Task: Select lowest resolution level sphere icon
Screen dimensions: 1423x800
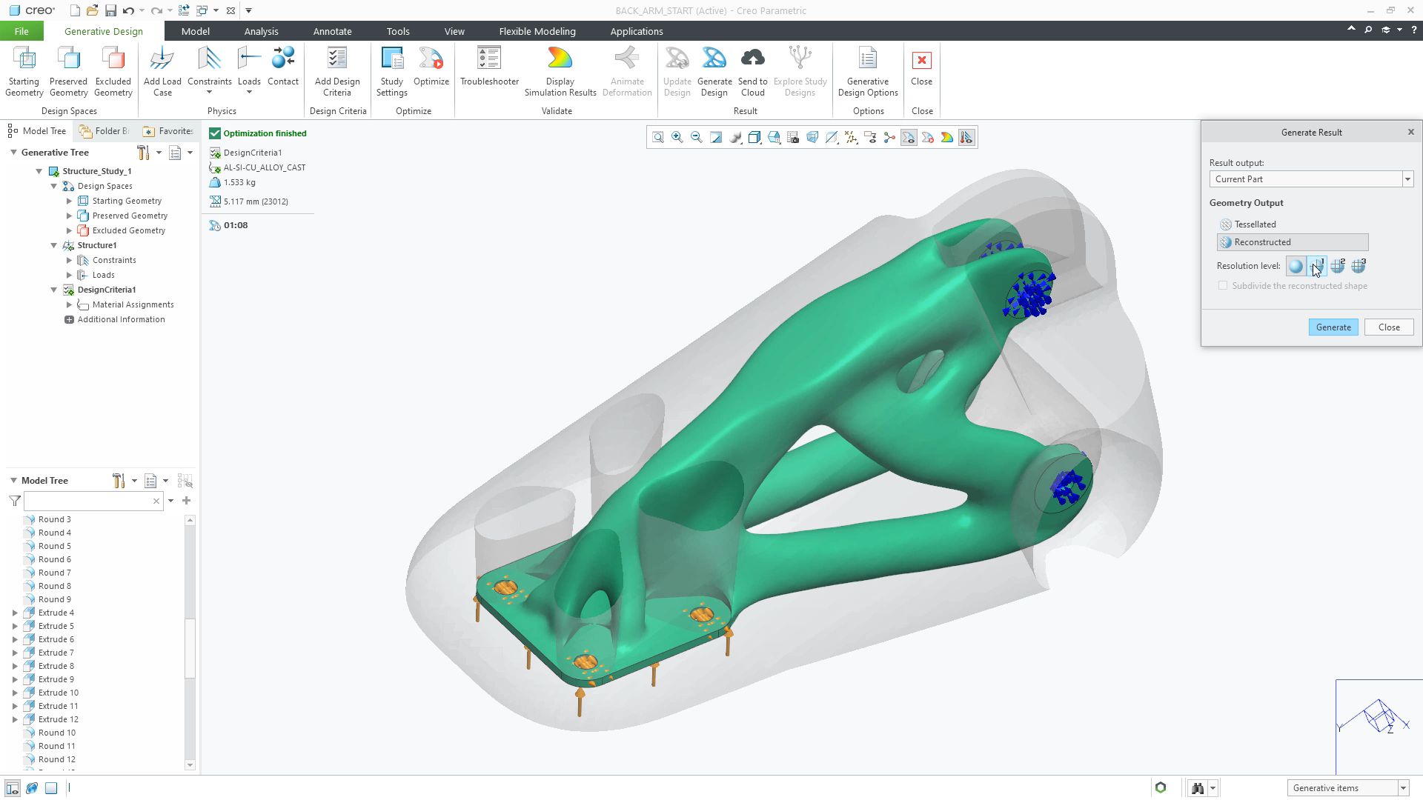Action: click(x=1296, y=266)
